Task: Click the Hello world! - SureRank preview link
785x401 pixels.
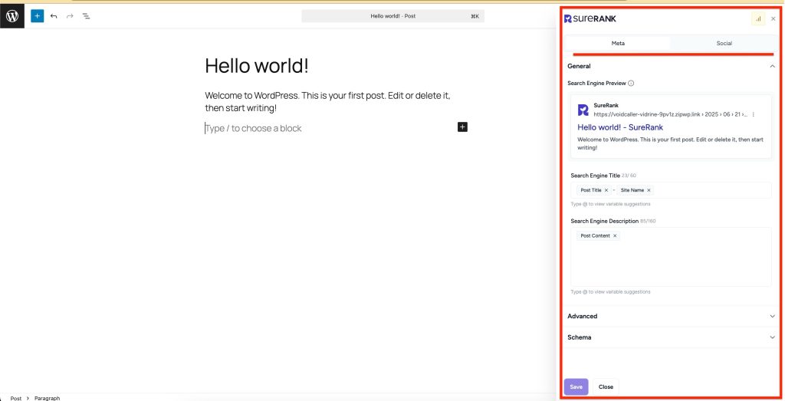Action: 620,127
